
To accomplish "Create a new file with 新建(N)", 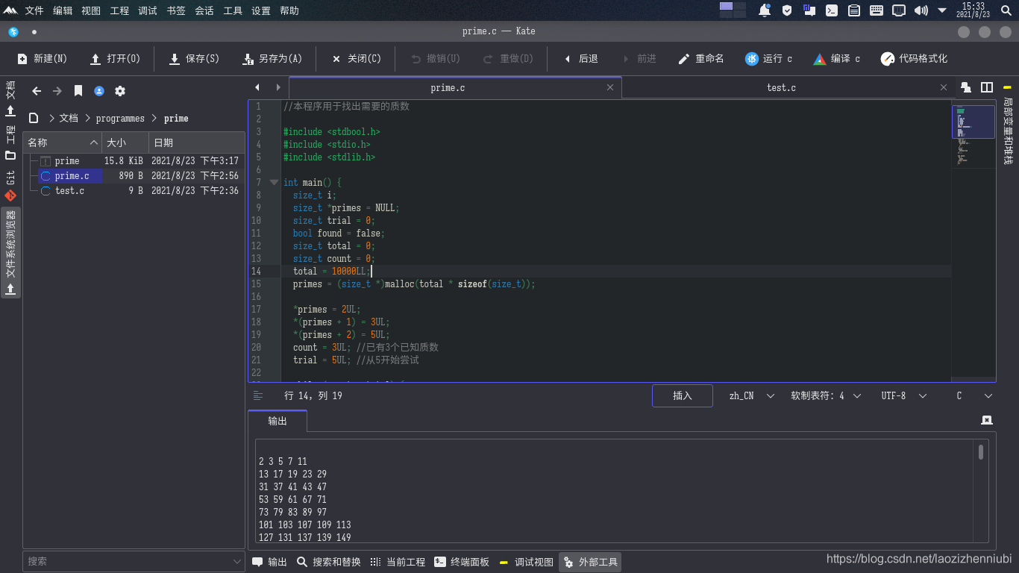I will click(41, 57).
